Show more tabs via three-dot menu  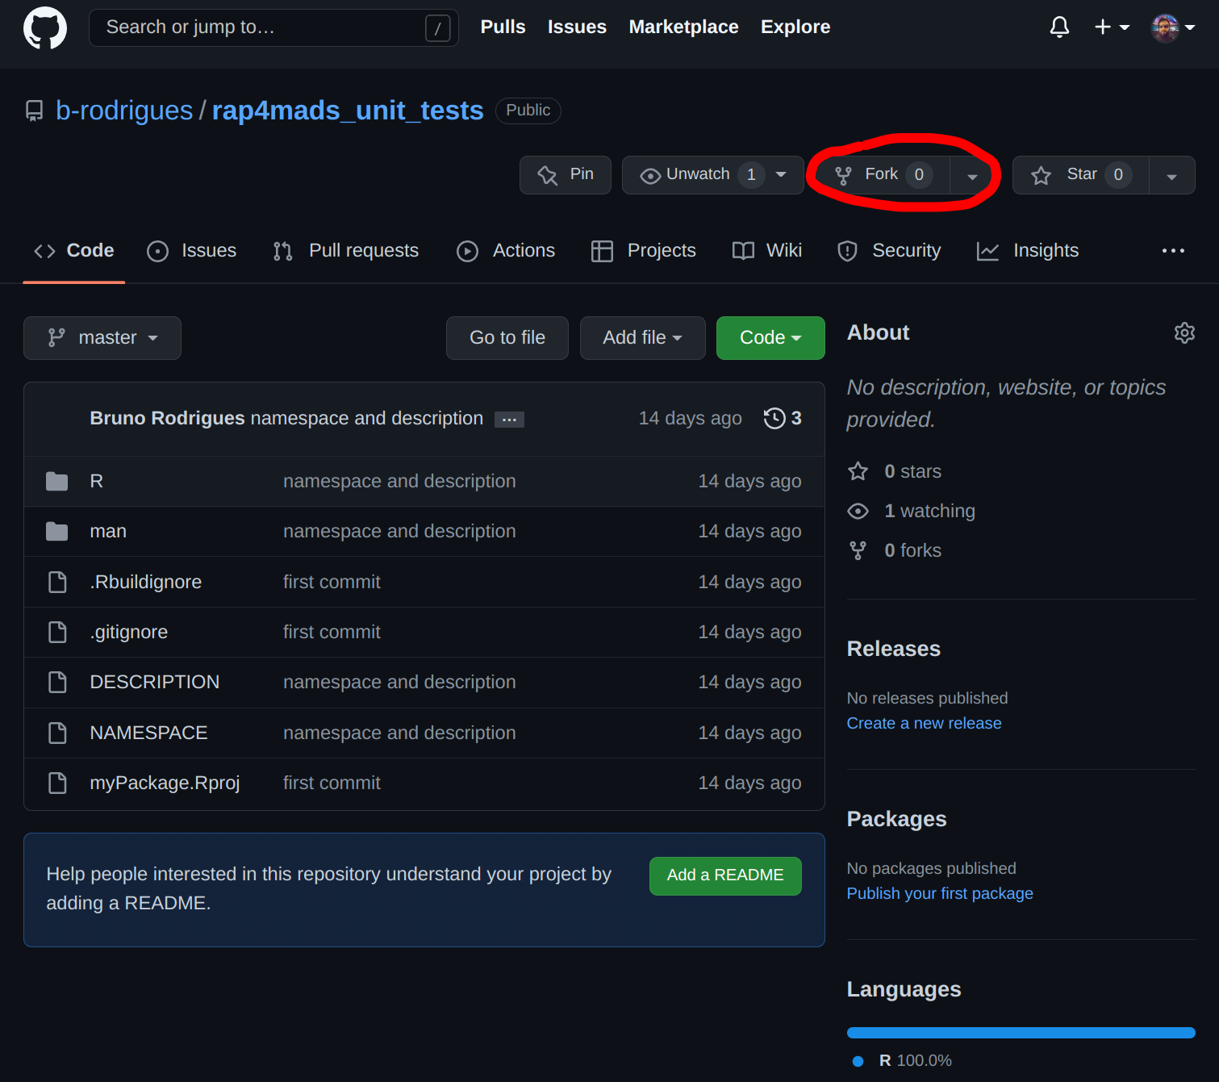(x=1173, y=251)
